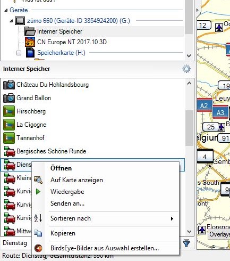Open the Sortieren nach submenu arrow
The height and width of the screenshot is (261, 230).
coord(172,218)
